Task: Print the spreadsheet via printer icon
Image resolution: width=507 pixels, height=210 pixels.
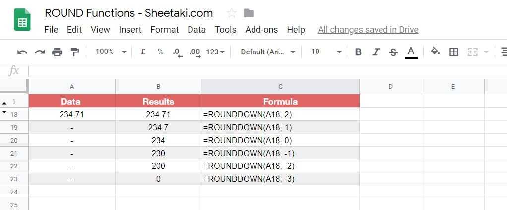Action: pyautogui.click(x=57, y=52)
